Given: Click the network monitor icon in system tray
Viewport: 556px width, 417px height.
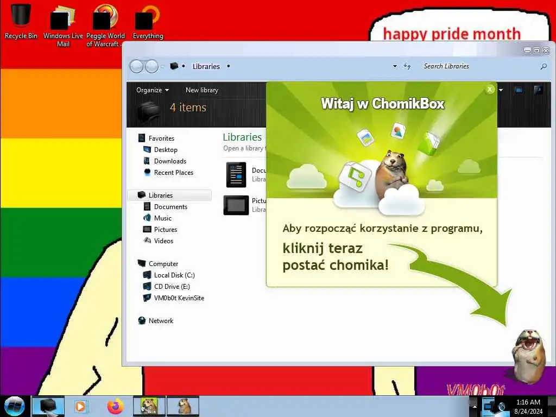Looking at the screenshot, I should pos(489,407).
